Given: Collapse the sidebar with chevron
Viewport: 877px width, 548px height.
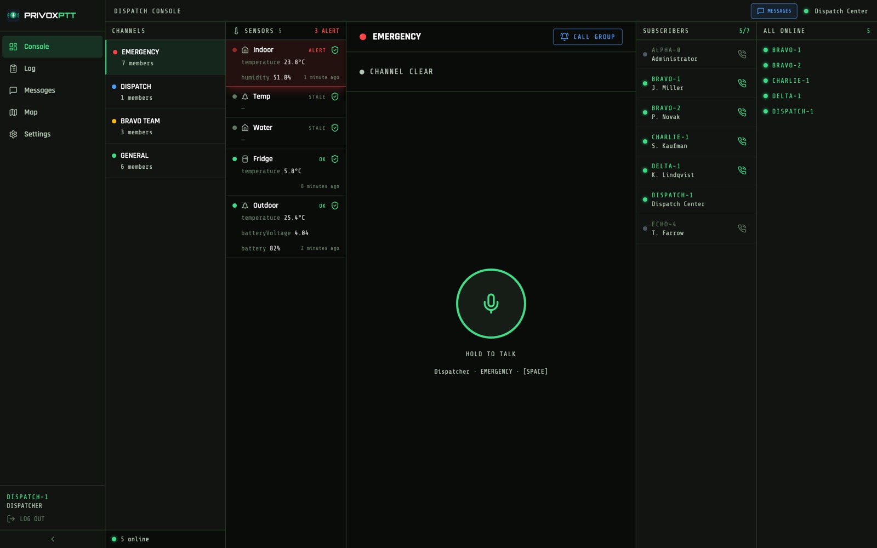Looking at the screenshot, I should click(x=53, y=539).
